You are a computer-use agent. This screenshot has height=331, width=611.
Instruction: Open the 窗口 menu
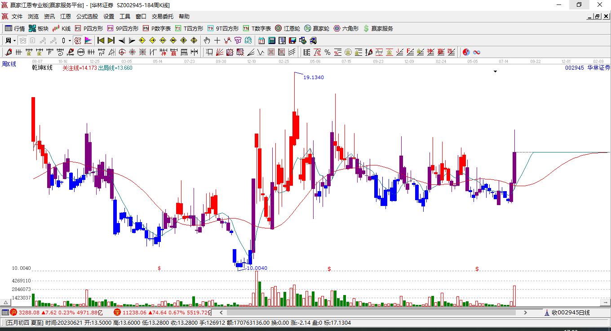(x=141, y=17)
